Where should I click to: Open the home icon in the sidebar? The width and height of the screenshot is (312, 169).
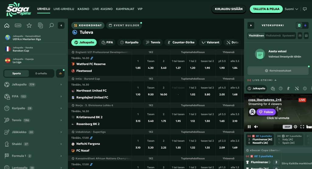(x=7, y=26)
